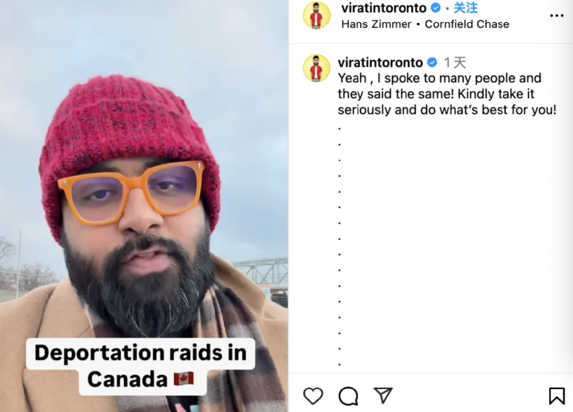Click verified badge in the caption row

tap(432, 62)
